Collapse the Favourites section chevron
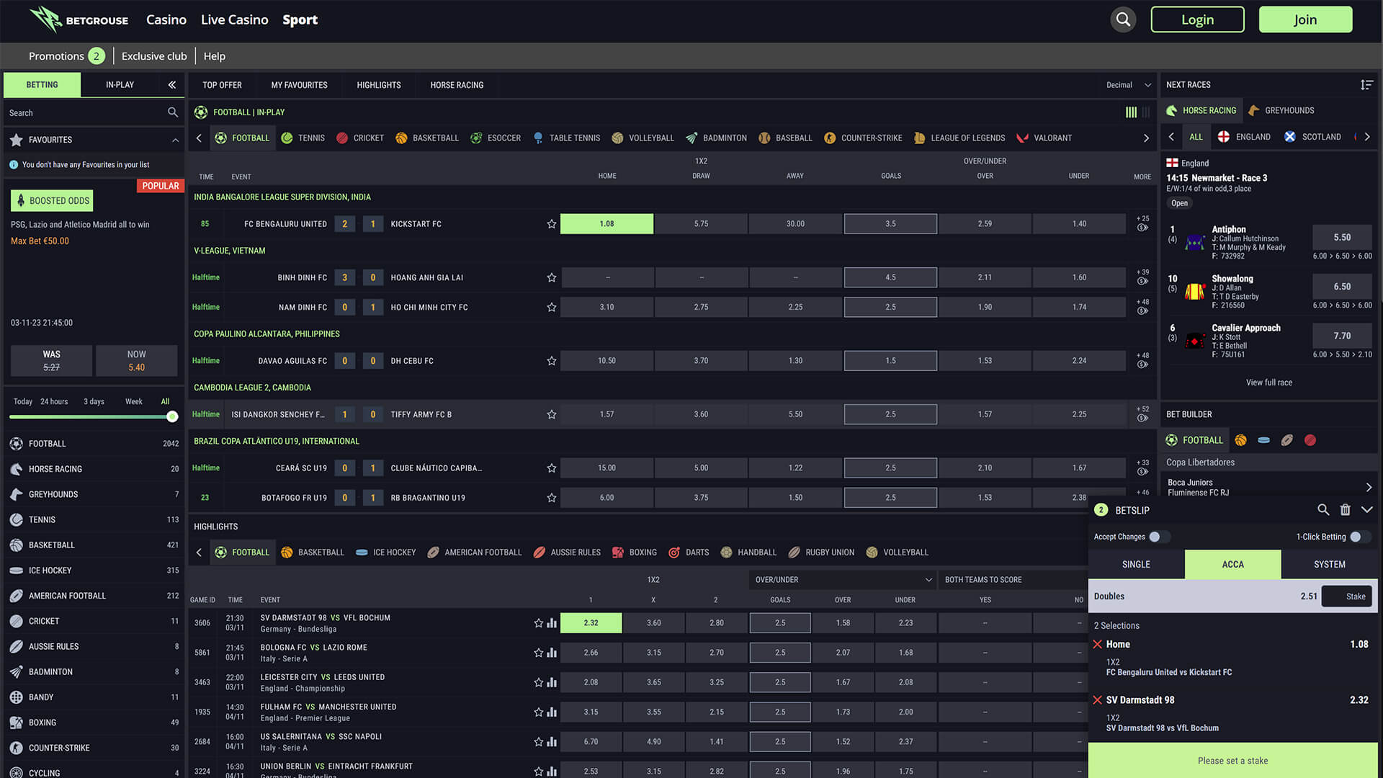Screen dimensions: 1383x778 [175, 140]
